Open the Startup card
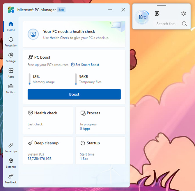The height and width of the screenshot is (191, 195). coord(100,150)
